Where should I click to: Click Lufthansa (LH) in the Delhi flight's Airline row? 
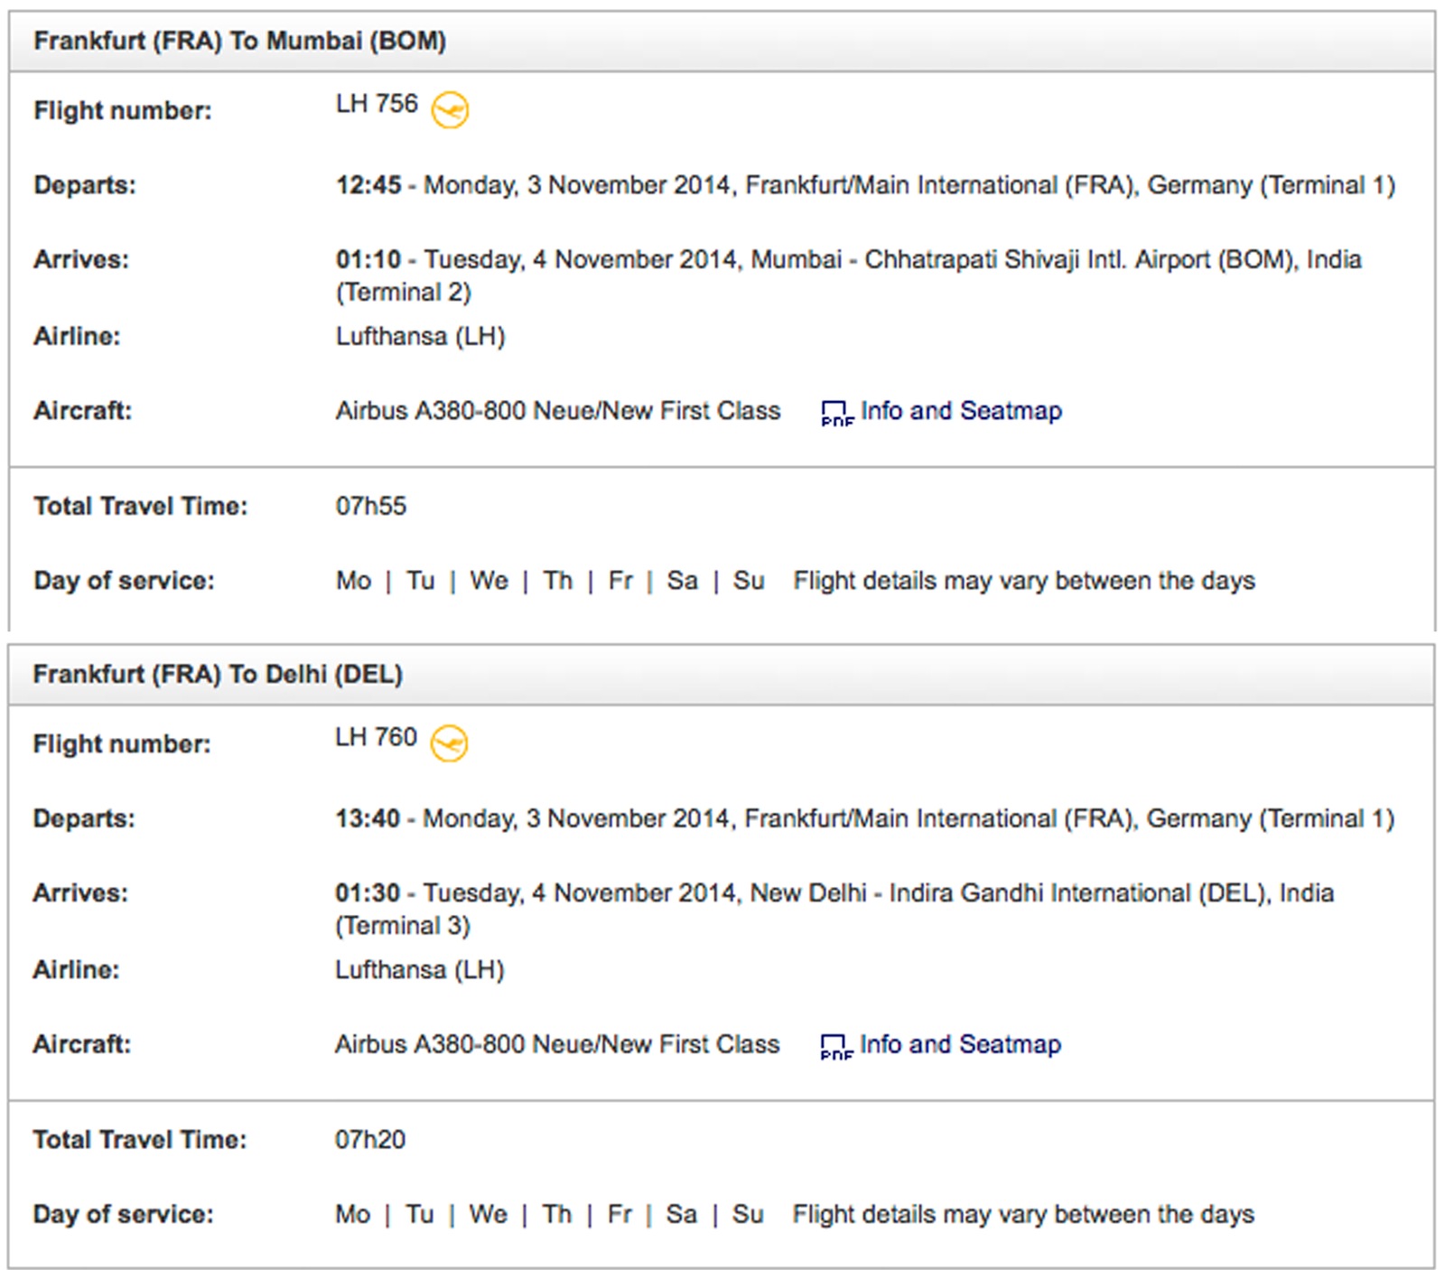pos(420,970)
